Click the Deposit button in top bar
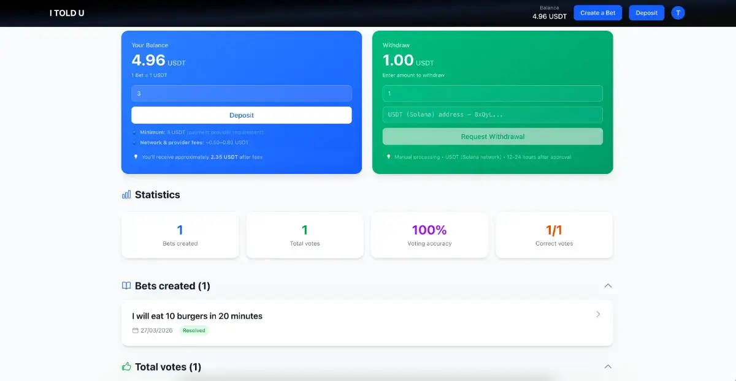 pos(646,13)
